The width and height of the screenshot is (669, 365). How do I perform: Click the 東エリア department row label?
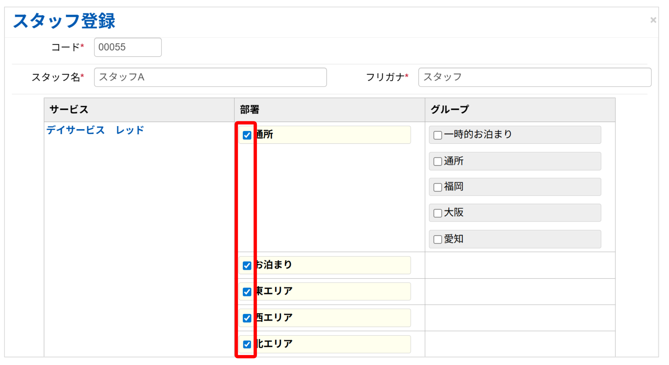click(275, 291)
